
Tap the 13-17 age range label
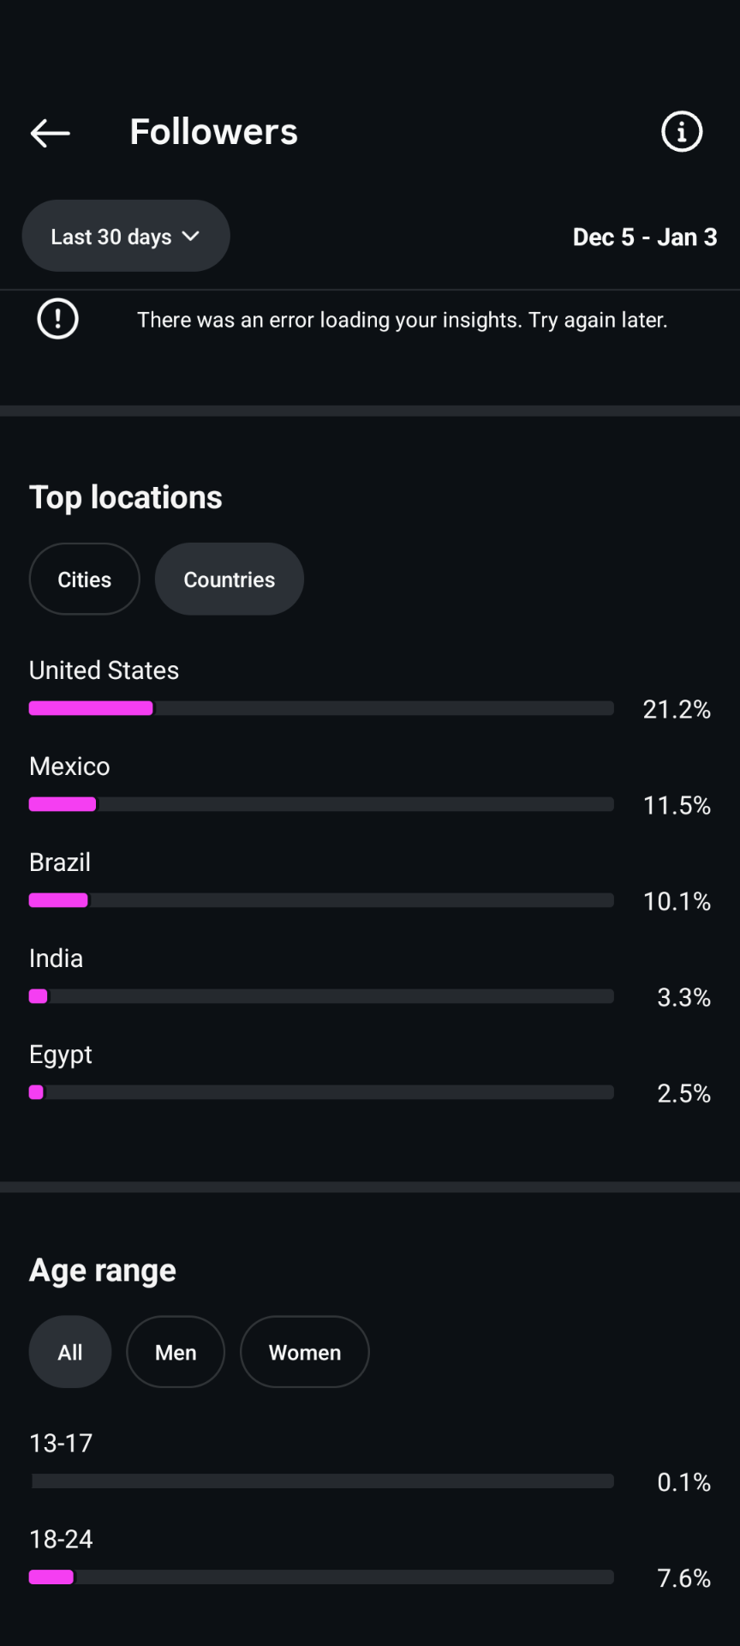click(61, 1444)
